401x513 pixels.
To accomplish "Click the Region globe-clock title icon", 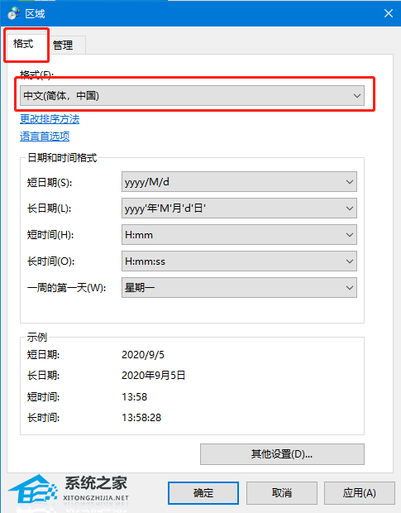I will (x=13, y=14).
